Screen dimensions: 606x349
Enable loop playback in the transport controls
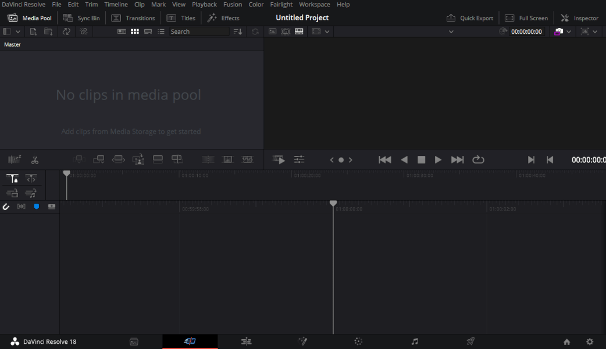[x=478, y=159]
